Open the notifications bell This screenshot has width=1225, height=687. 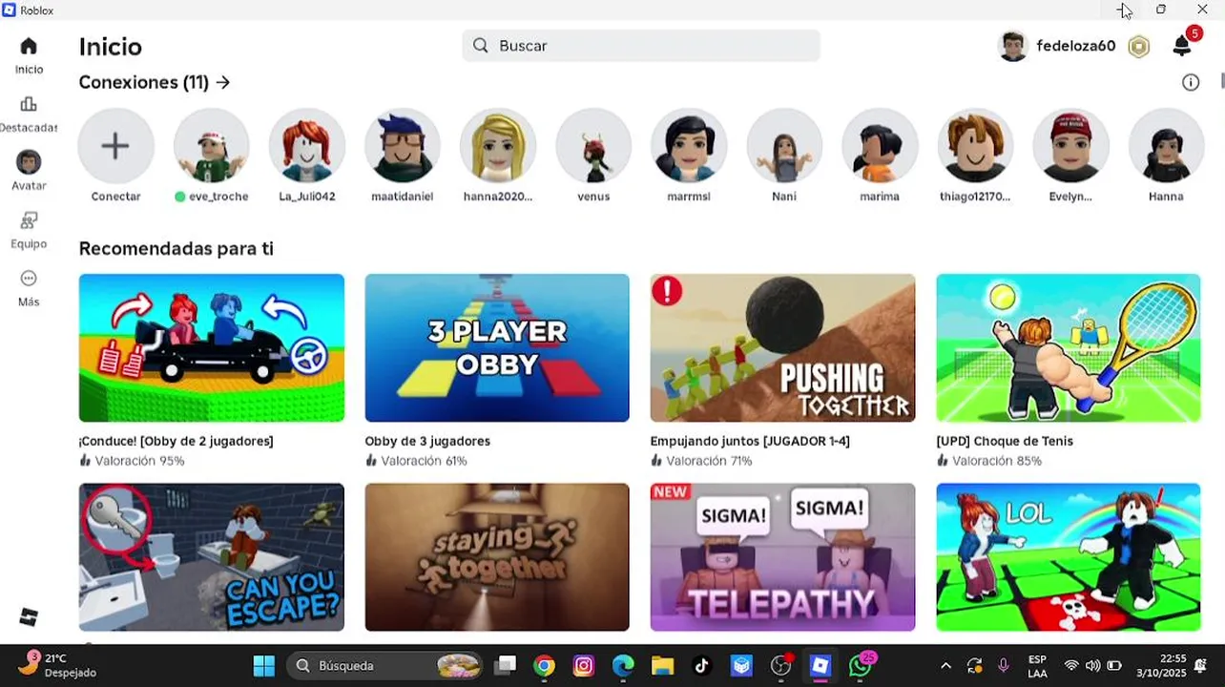1182,46
